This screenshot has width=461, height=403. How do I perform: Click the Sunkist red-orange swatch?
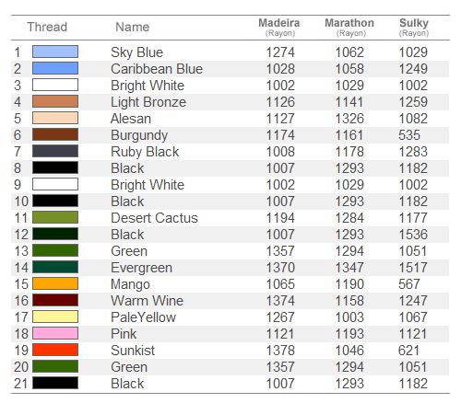point(55,350)
